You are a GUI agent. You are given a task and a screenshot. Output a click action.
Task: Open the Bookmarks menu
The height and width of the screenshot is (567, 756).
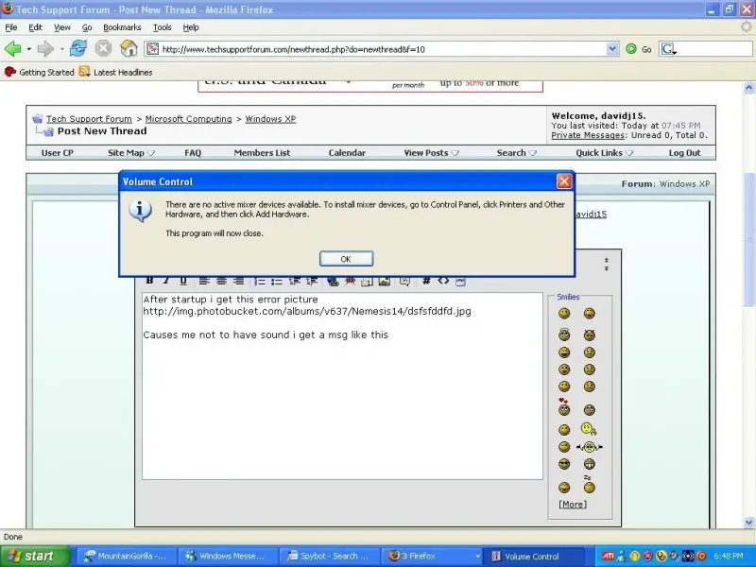122,27
